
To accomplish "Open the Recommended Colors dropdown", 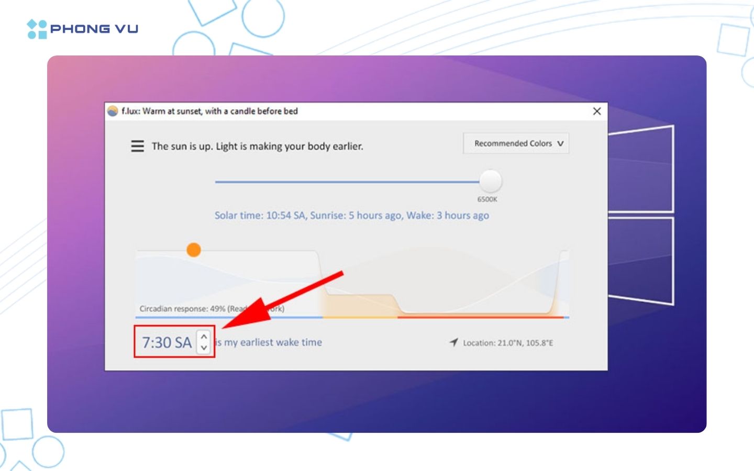I will pos(516,143).
